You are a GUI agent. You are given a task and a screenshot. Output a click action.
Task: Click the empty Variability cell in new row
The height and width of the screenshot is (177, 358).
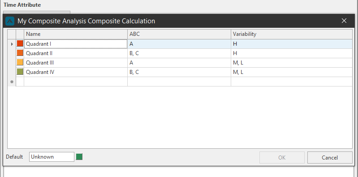[x=292, y=82]
